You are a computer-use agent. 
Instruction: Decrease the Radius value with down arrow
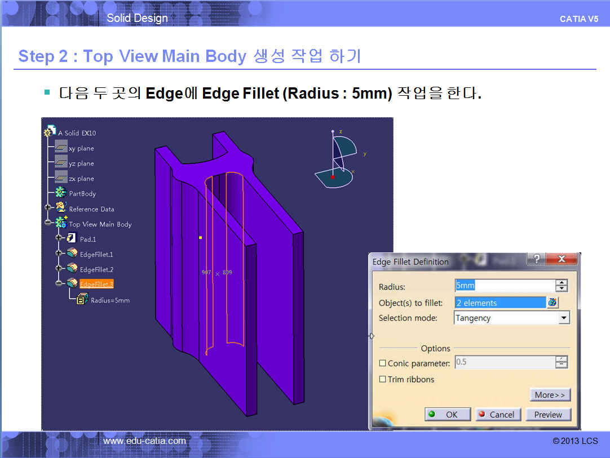[562, 288]
